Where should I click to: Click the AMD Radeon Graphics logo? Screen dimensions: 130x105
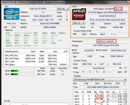[x=79, y=14]
